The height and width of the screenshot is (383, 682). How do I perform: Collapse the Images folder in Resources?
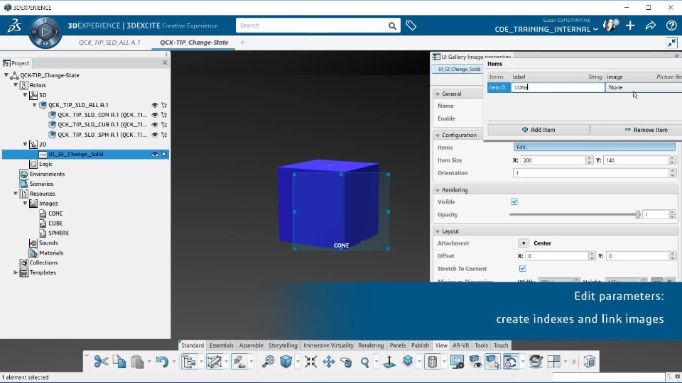pyautogui.click(x=26, y=204)
